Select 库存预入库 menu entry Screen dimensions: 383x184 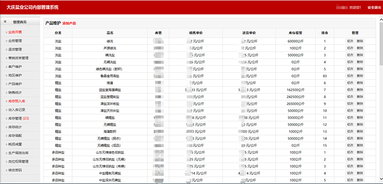pos(17,101)
